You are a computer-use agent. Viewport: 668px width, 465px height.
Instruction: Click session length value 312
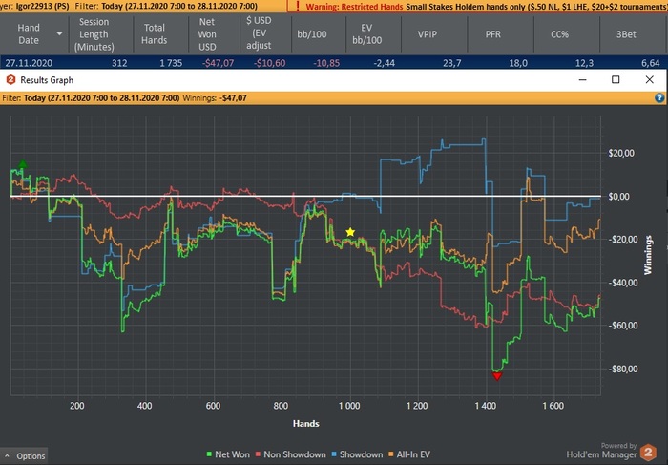[x=119, y=63]
